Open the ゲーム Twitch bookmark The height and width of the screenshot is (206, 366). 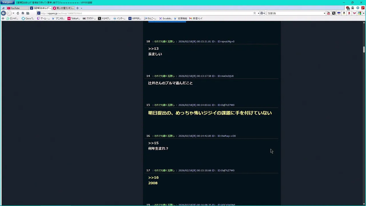point(43,18)
